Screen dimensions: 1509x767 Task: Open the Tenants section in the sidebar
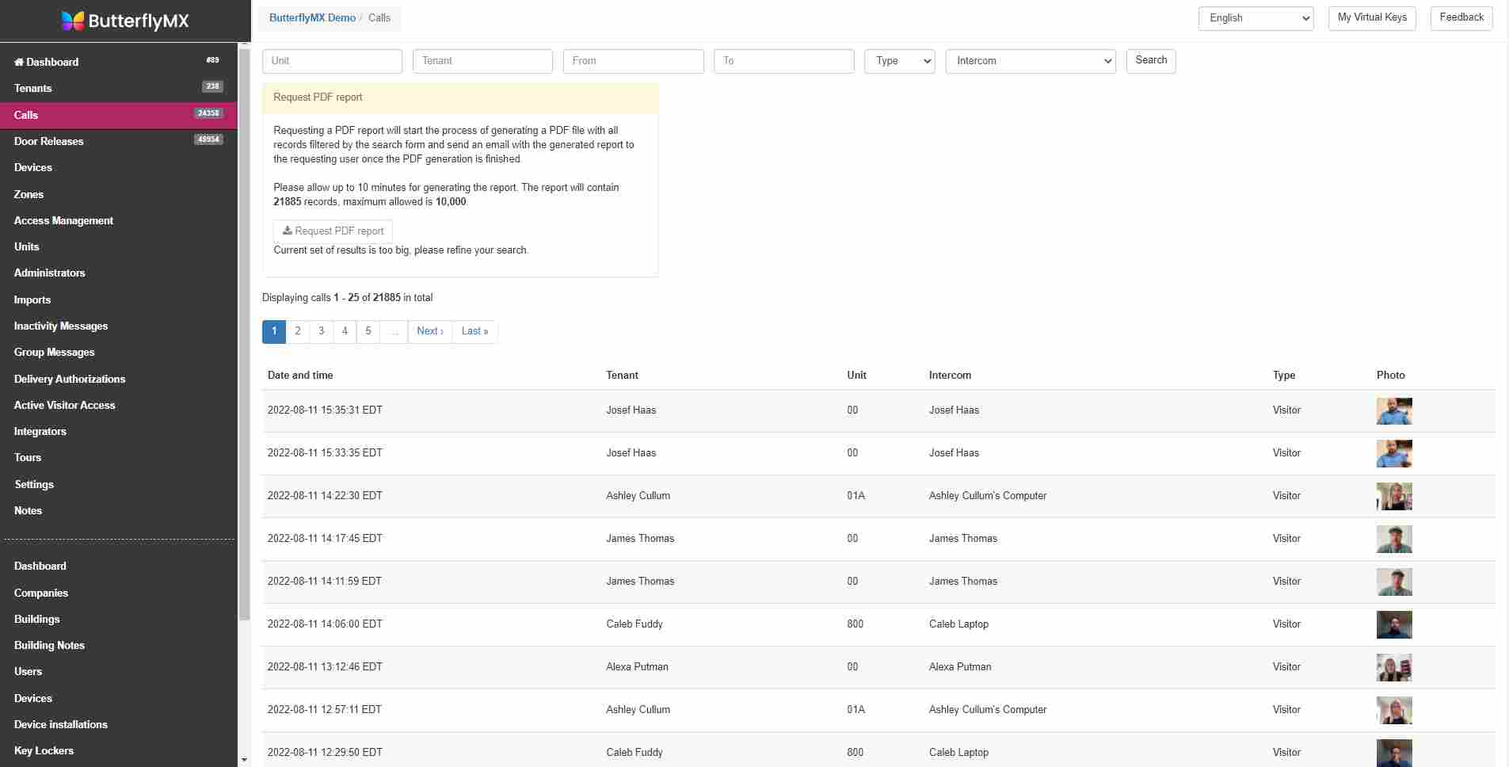pyautogui.click(x=32, y=88)
